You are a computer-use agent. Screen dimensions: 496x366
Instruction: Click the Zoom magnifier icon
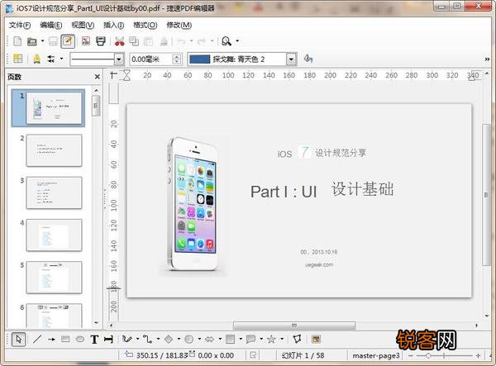[227, 41]
